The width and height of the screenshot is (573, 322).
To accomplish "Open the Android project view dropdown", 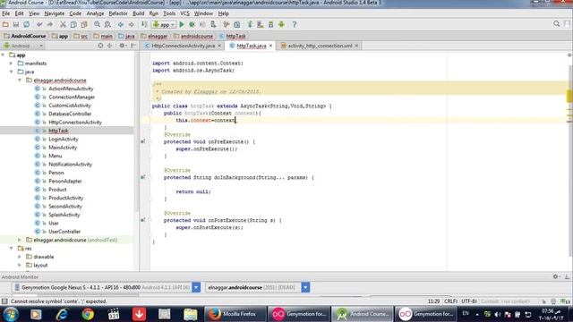I will pos(23,46).
